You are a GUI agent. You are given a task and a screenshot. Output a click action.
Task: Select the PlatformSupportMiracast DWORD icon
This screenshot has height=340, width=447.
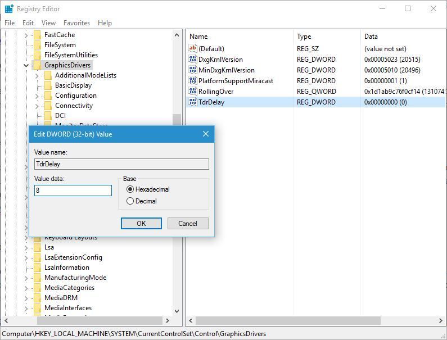pos(193,81)
